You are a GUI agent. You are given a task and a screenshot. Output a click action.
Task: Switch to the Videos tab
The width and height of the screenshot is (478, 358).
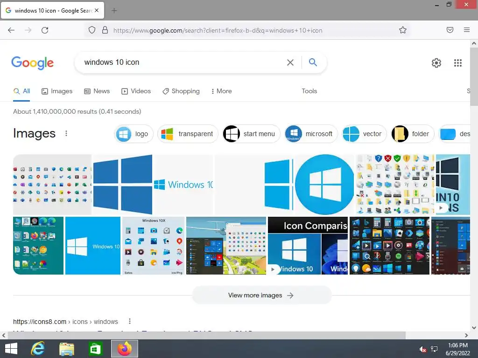pos(136,91)
